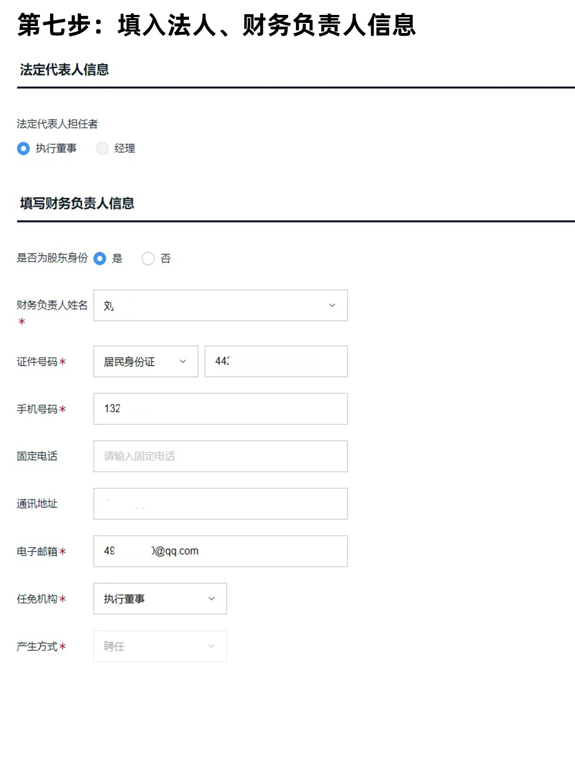575x767 pixels.
Task: Click 固定电话 input field
Action: pos(220,456)
